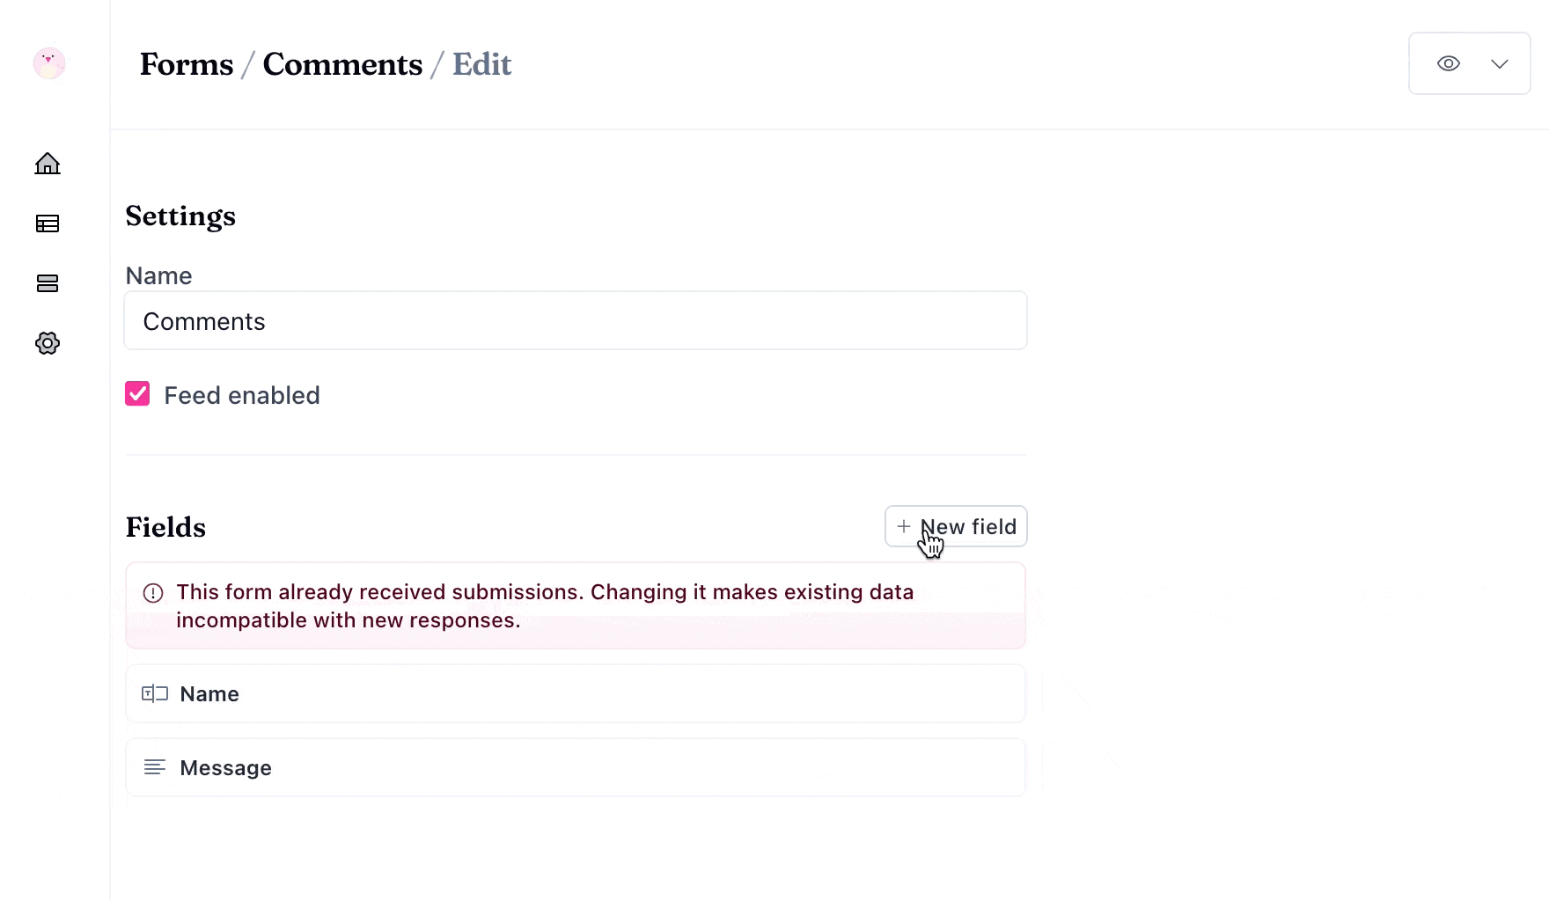Uncheck the Feed enabled checkbox

coord(137,393)
